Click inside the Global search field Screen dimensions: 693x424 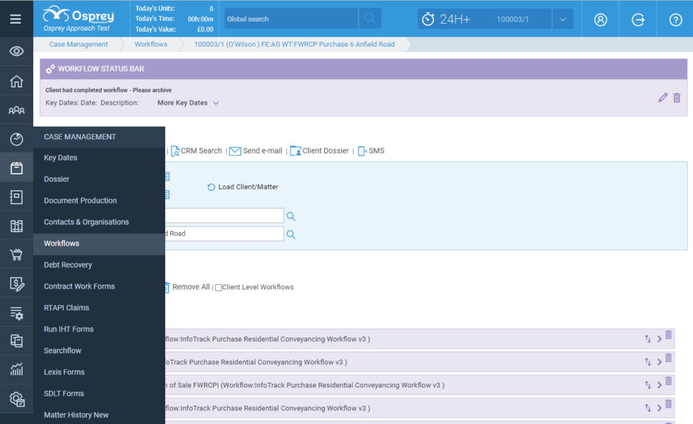[x=290, y=18]
